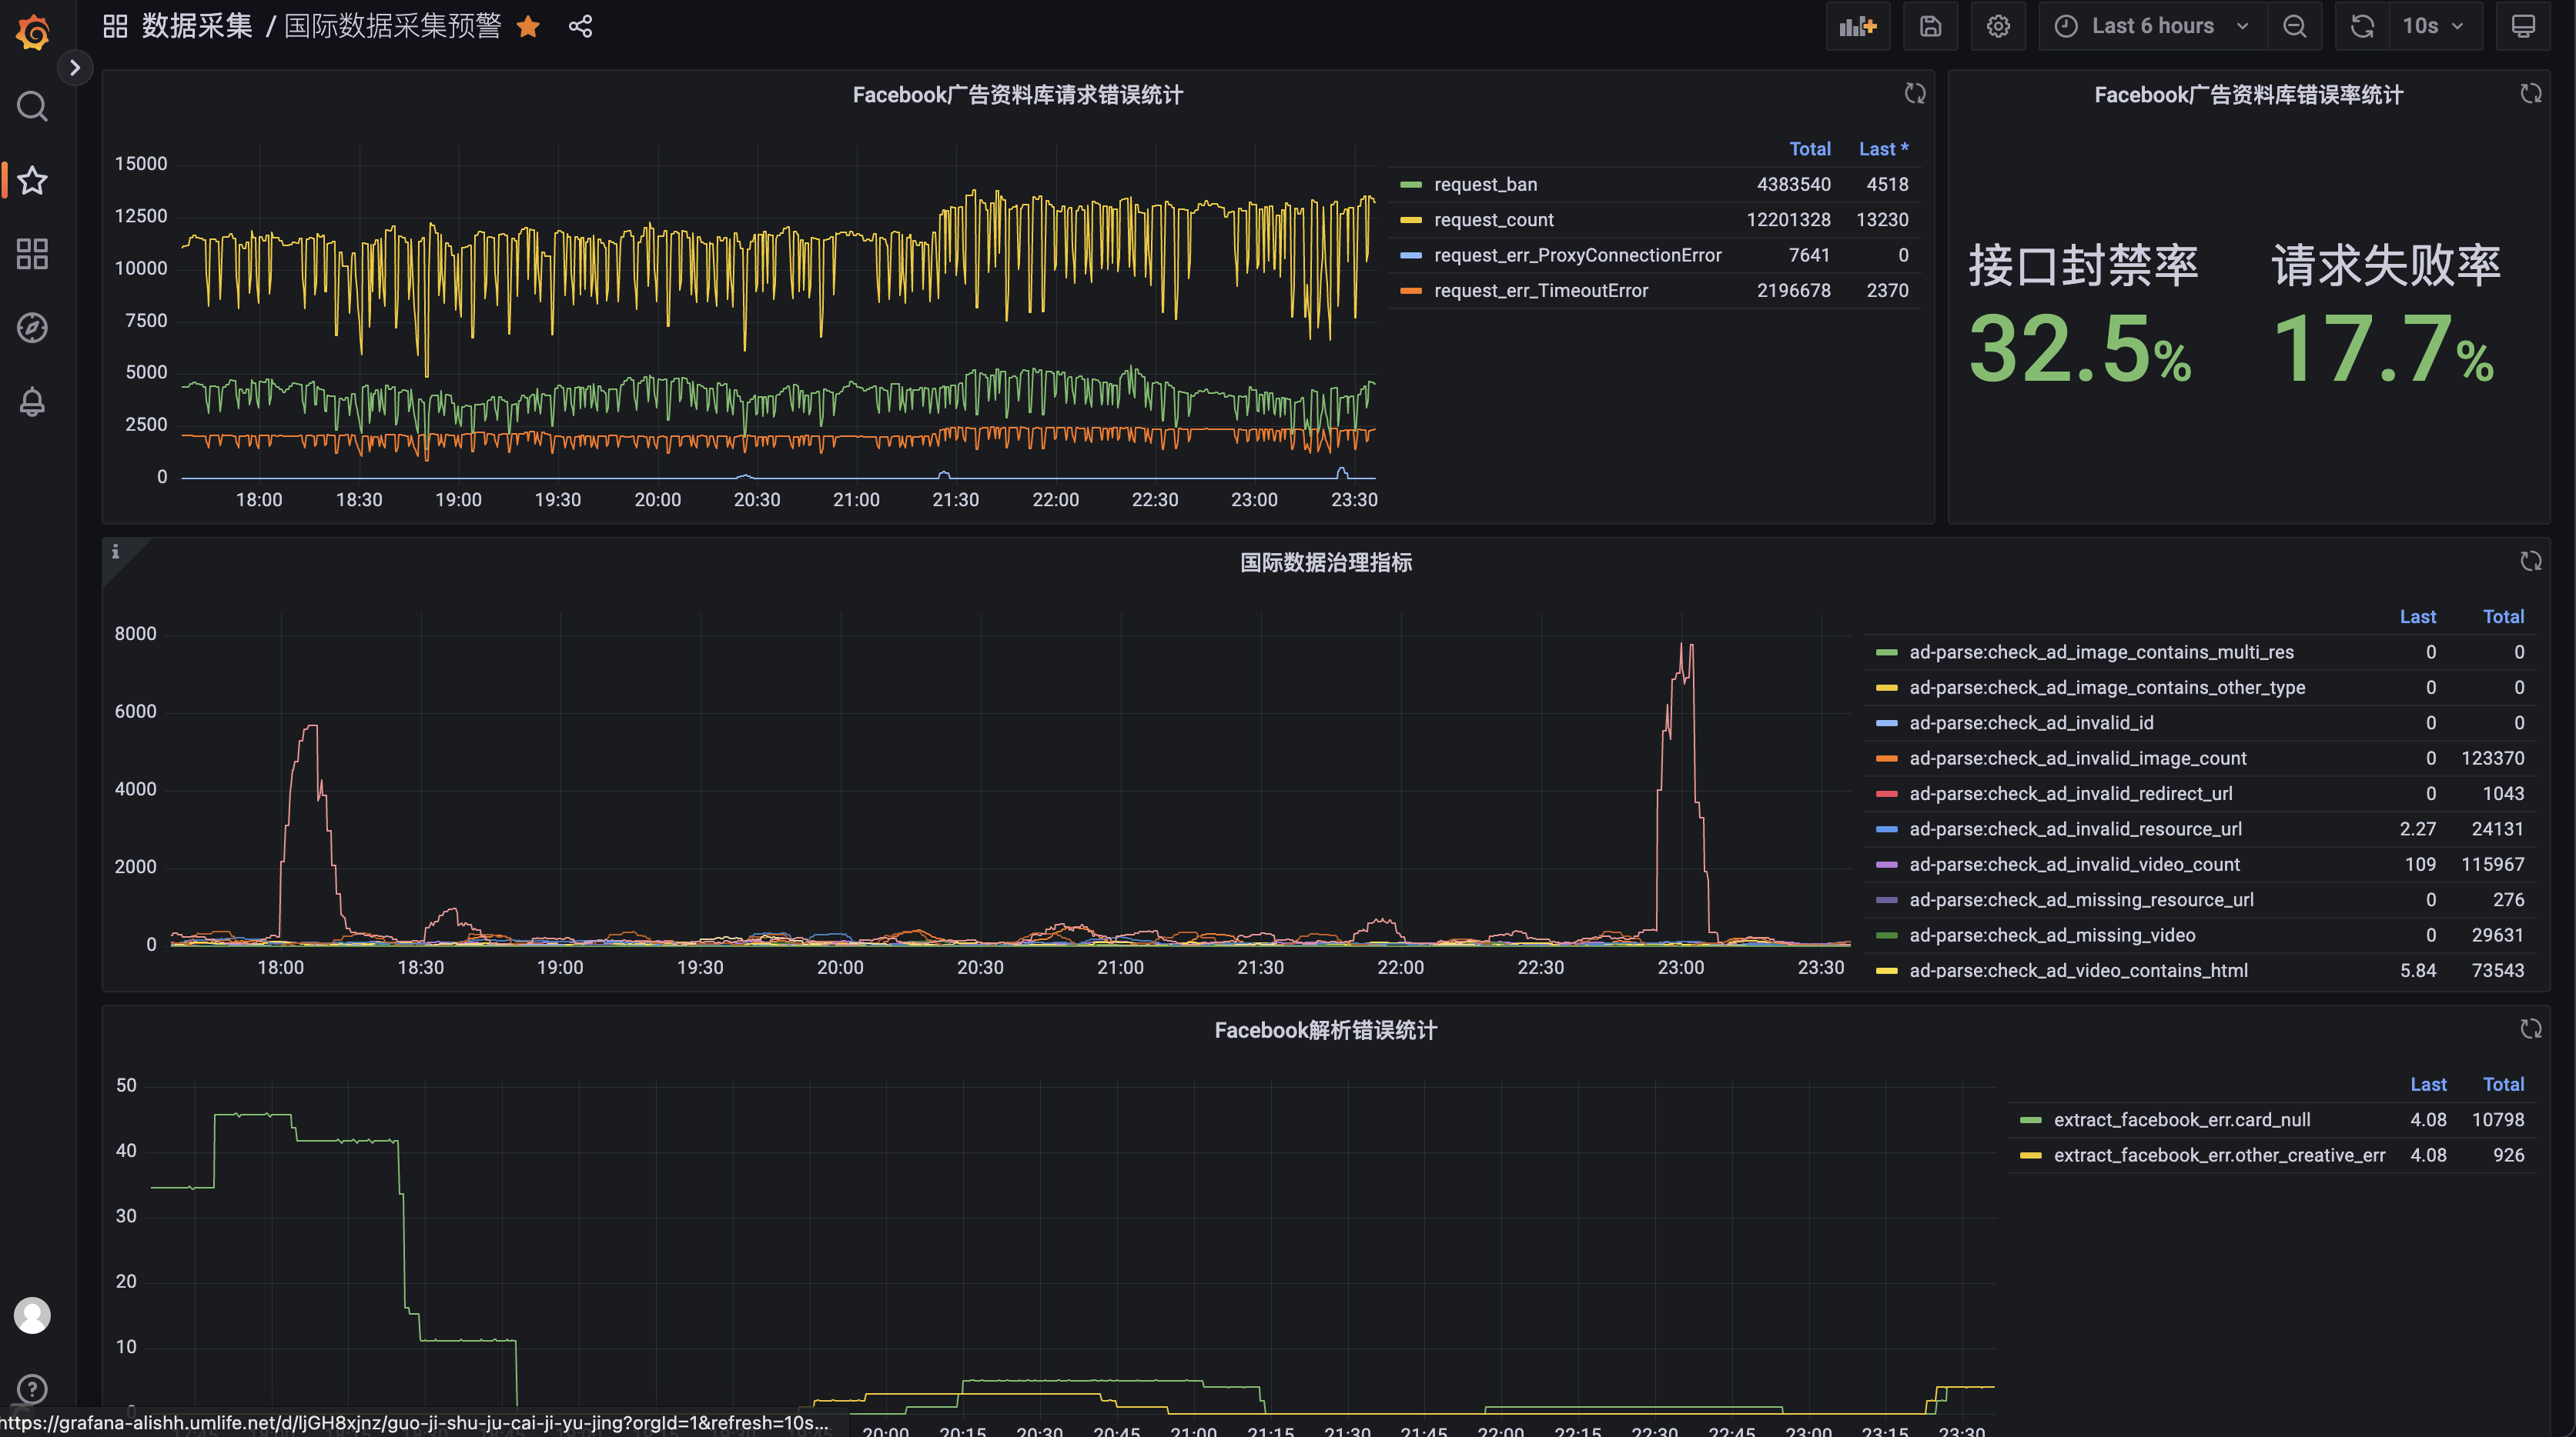Click the 12201328 request_count total value
The image size is (2576, 1437).
pos(1788,220)
